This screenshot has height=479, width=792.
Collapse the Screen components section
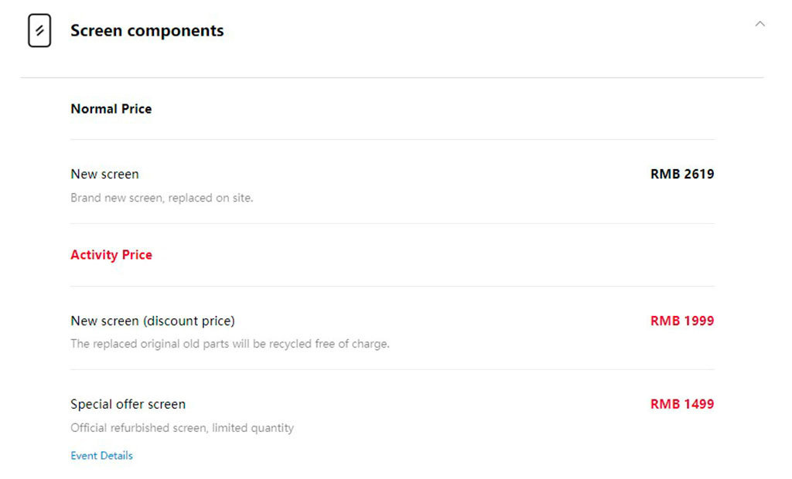760,24
